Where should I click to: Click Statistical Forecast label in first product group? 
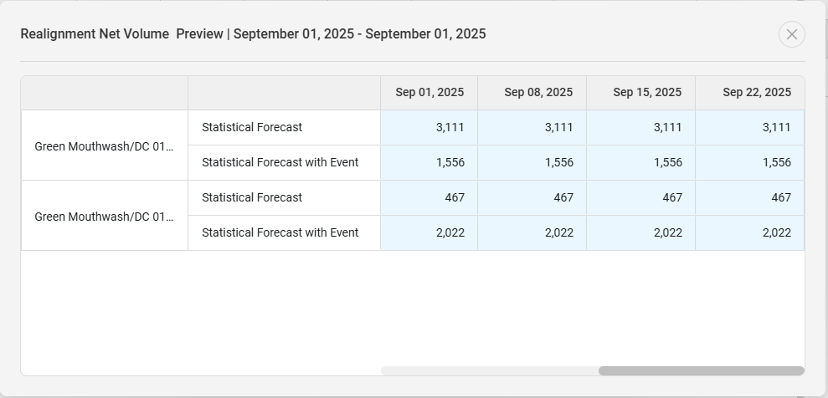coord(252,128)
